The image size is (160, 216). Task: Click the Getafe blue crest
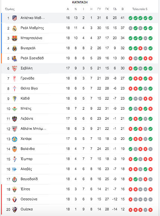(x=15, y=139)
